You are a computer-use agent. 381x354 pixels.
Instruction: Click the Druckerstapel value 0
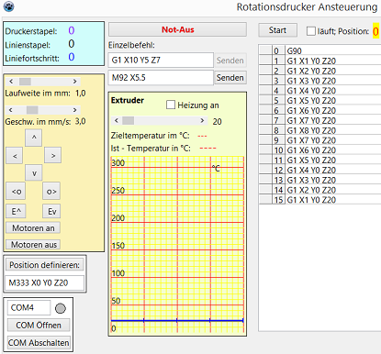72,30
